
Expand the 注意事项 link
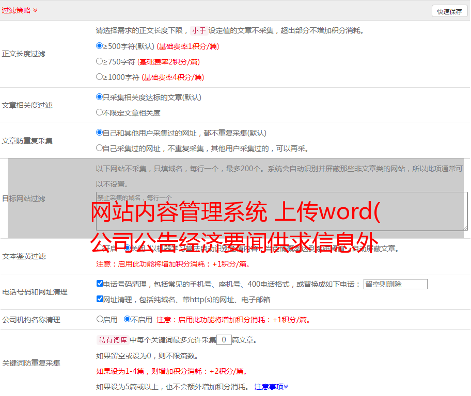pyautogui.click(x=271, y=386)
